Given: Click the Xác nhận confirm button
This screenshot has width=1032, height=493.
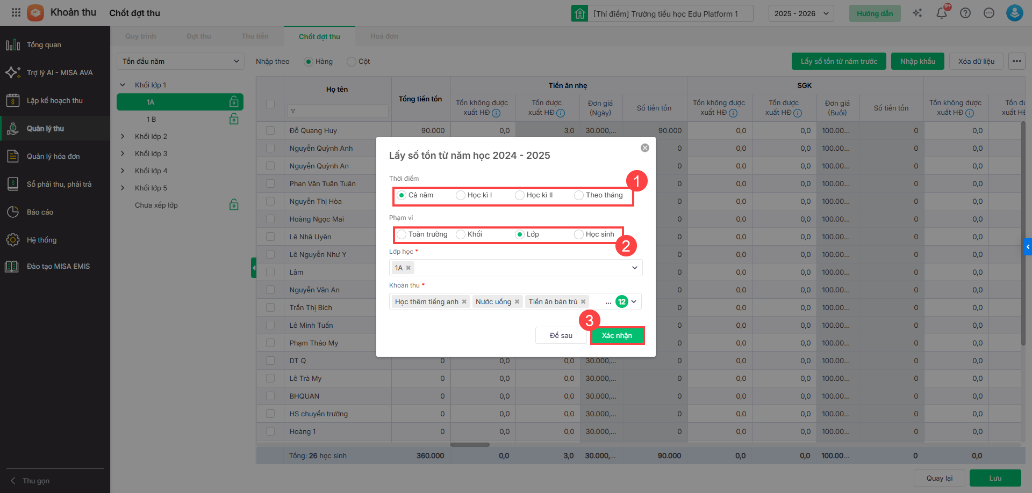Looking at the screenshot, I should [x=617, y=335].
